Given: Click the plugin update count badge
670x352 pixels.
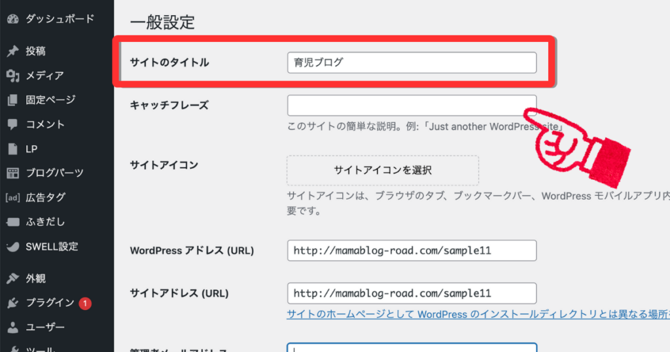Looking at the screenshot, I should click(85, 304).
